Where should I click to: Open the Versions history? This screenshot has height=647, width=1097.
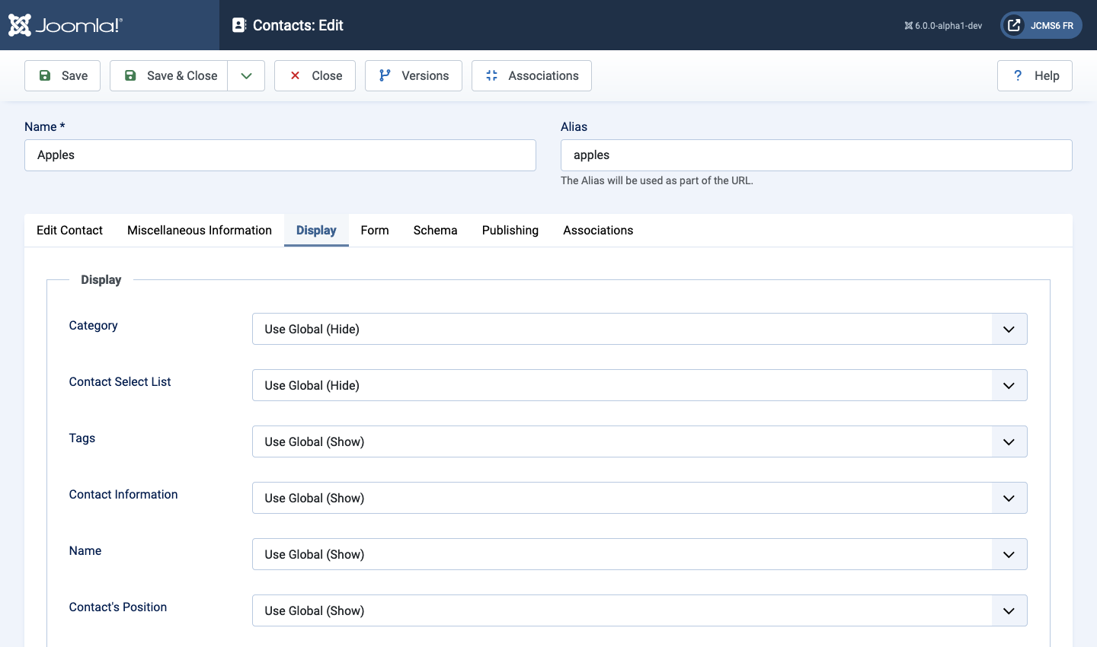pos(414,75)
